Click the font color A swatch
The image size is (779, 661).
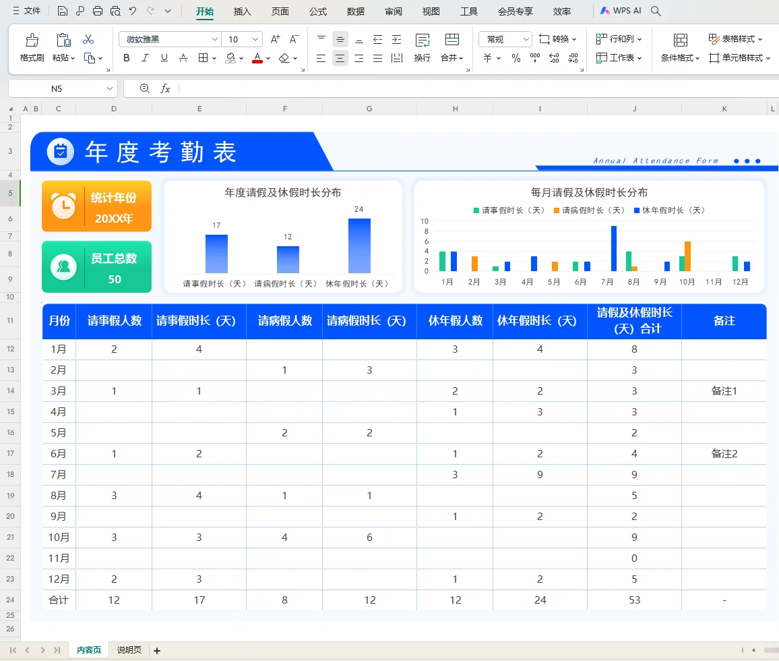point(257,58)
